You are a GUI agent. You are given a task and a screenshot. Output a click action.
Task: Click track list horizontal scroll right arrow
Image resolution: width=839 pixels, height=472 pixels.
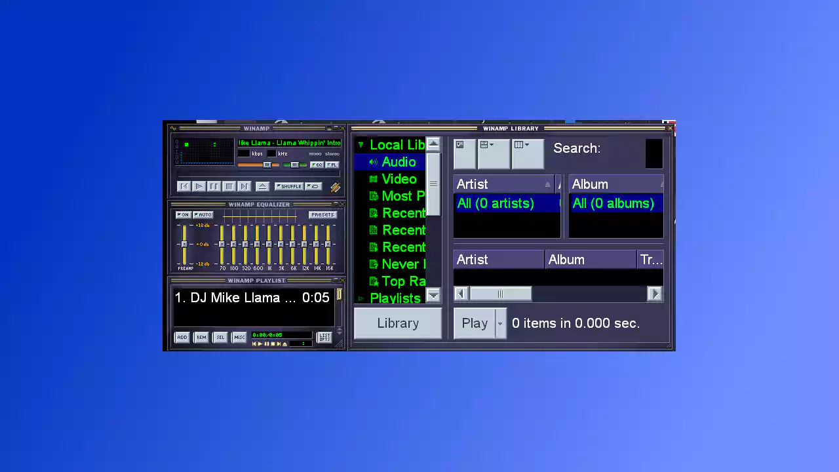(655, 294)
